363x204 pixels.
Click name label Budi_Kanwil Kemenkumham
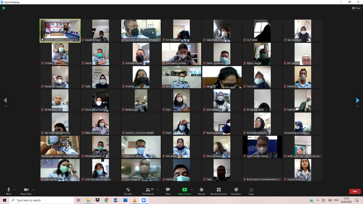point(264,179)
